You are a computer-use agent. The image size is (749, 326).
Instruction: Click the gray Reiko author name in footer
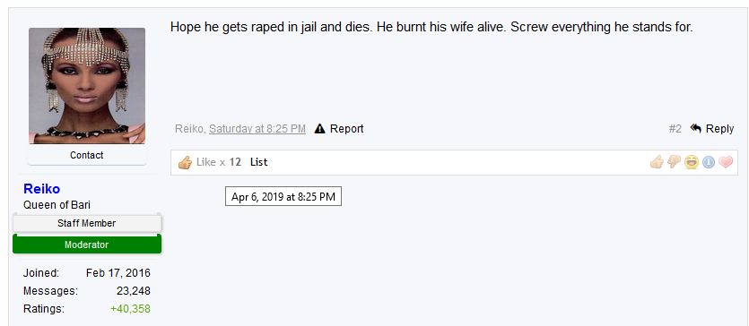coord(189,129)
